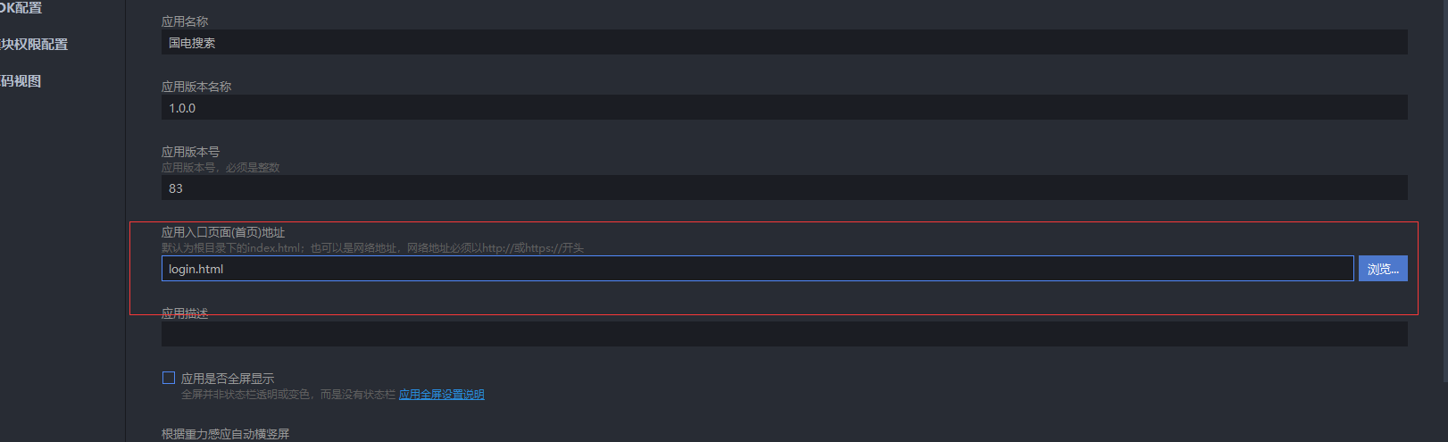
Task: Click the 根据重力感应自动横竖屏 section label
Action: tap(225, 434)
